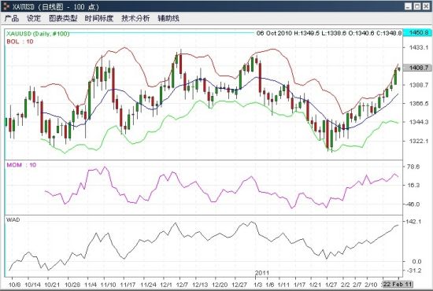433x291 pixels.
Task: Click the 12/13 date on time axis
Action: (x=200, y=285)
